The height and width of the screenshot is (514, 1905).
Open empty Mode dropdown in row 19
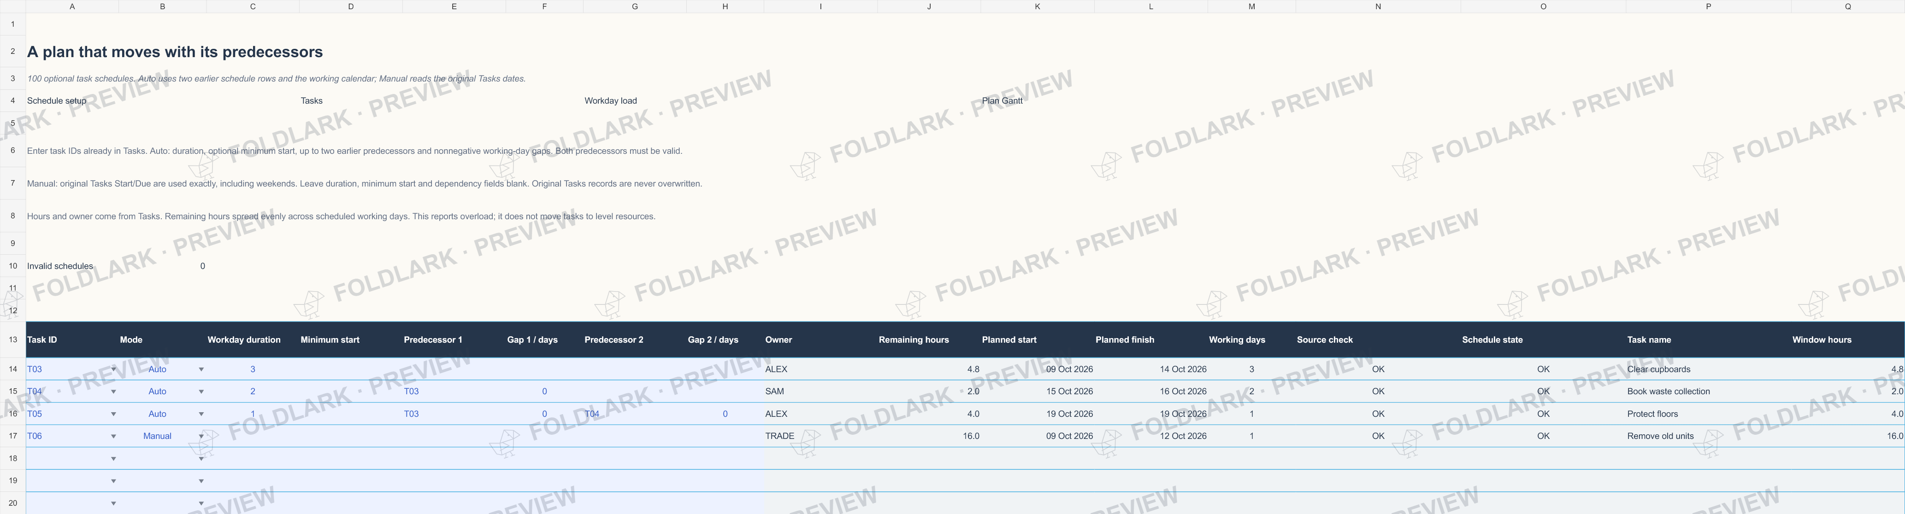201,481
